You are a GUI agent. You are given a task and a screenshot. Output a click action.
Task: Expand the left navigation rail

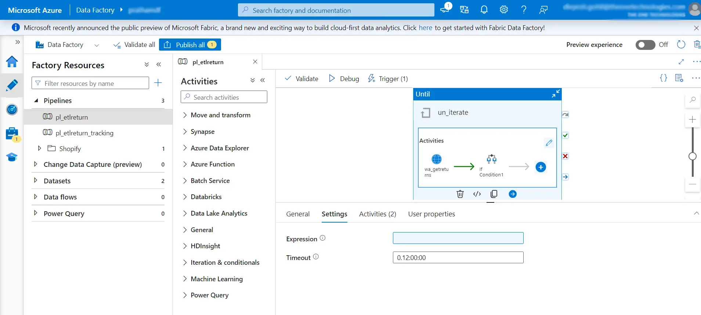tap(17, 42)
